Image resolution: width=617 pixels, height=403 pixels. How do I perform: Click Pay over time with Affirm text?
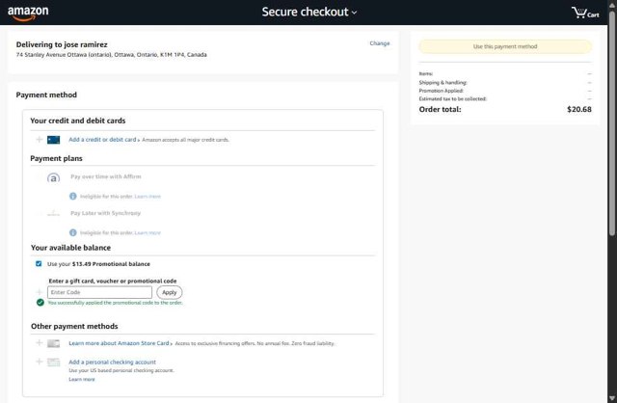click(x=105, y=176)
